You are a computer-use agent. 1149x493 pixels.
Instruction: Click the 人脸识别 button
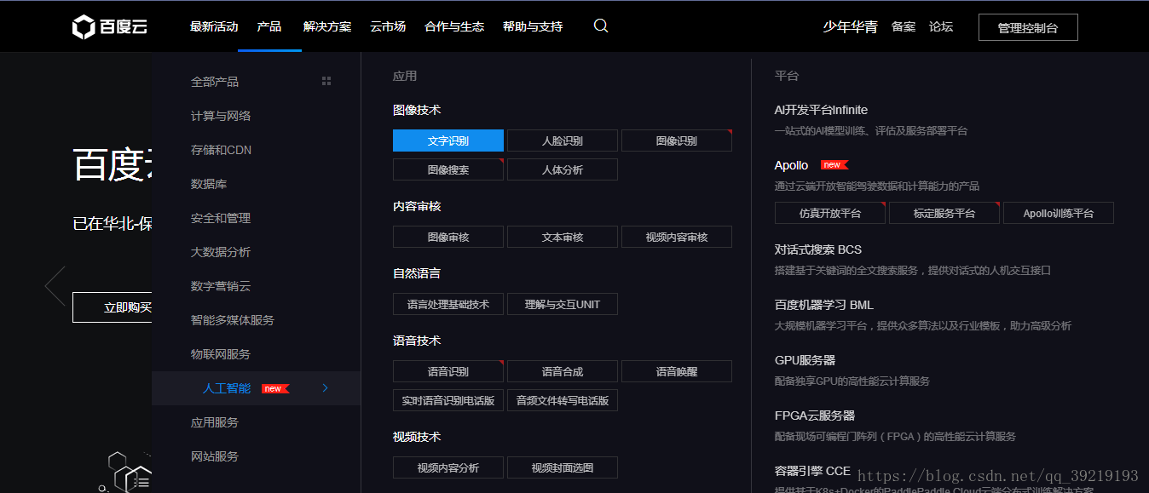click(563, 140)
